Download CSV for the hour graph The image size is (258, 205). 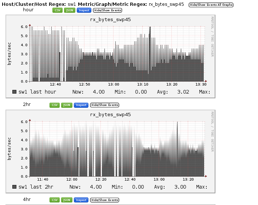coord(57,10)
